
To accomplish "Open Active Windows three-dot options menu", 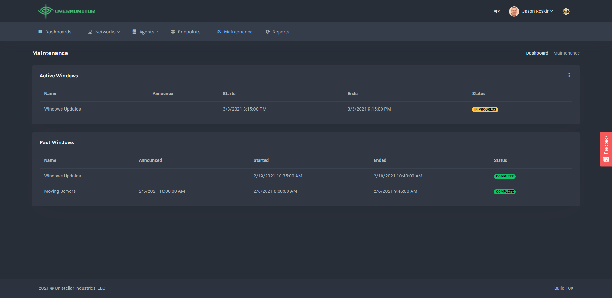I will (569, 75).
